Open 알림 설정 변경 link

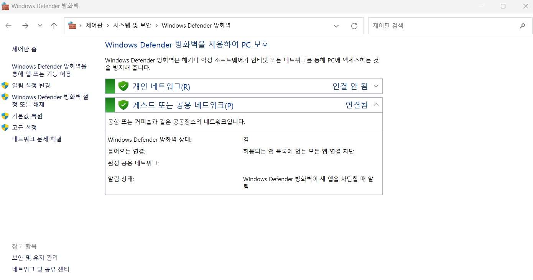tap(31, 85)
